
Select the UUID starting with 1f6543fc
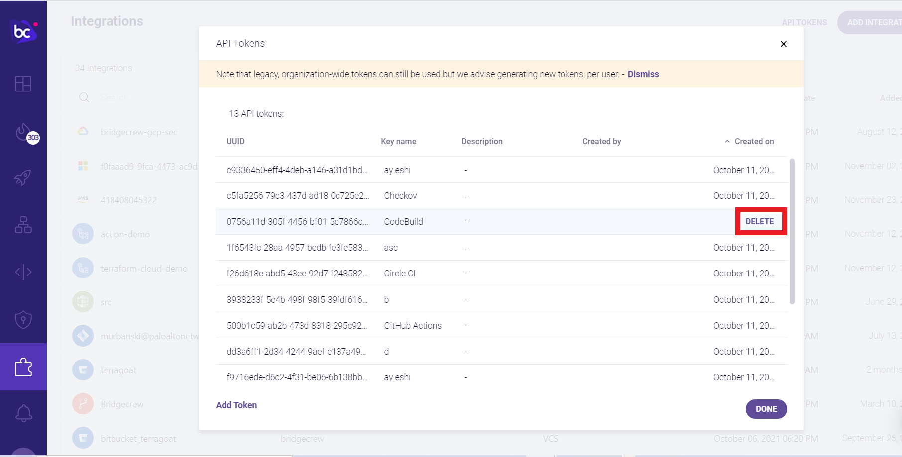click(x=297, y=248)
